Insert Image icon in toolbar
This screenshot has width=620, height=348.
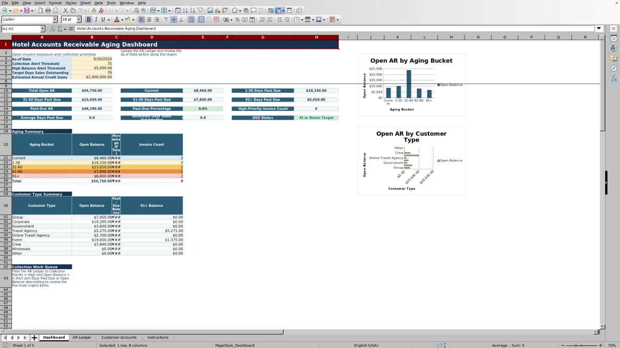[210, 10]
